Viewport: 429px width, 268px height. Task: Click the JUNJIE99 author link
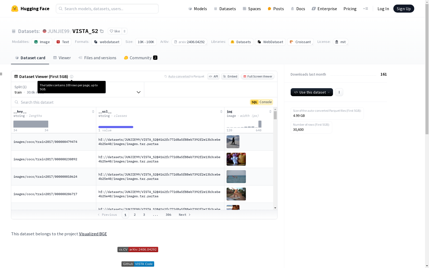click(58, 31)
